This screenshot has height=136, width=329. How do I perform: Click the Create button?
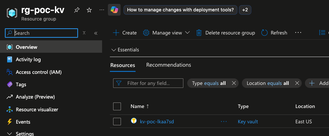125,33
